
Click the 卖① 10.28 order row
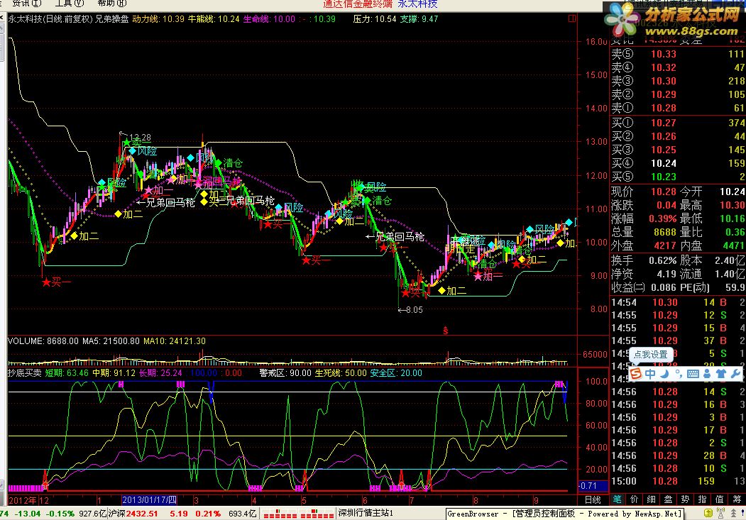tap(677, 108)
